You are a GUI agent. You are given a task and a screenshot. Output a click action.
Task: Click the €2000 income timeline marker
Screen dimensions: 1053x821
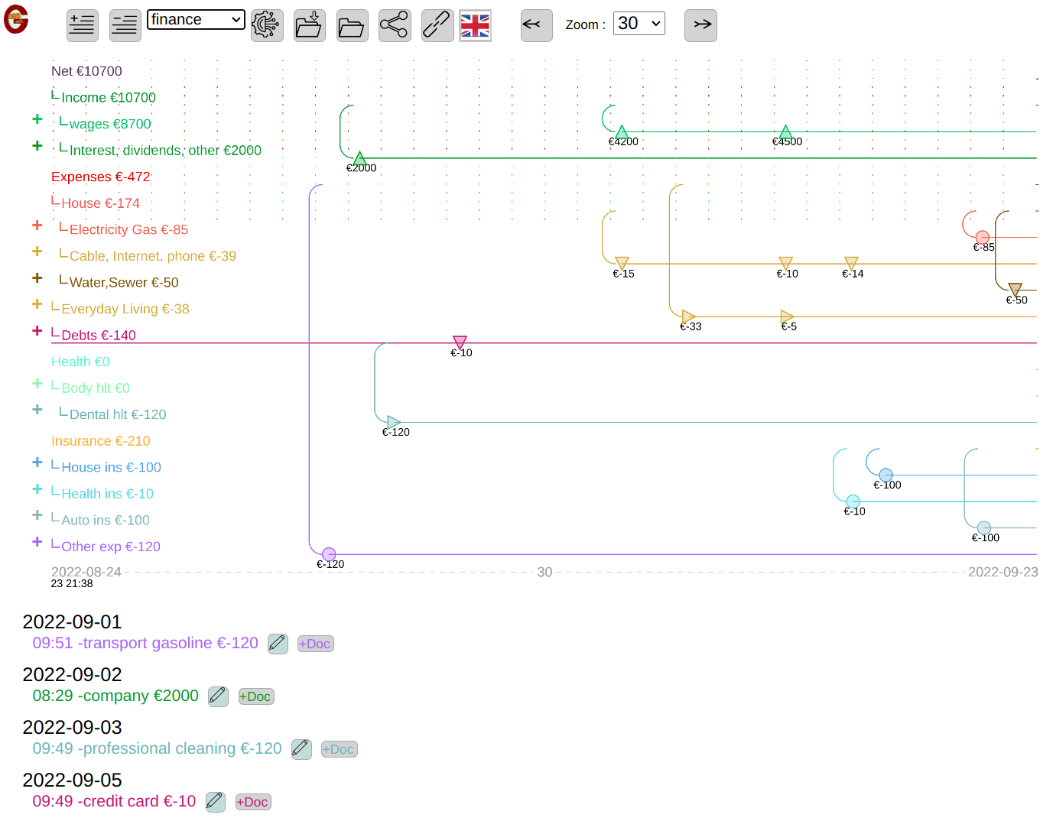click(x=359, y=158)
